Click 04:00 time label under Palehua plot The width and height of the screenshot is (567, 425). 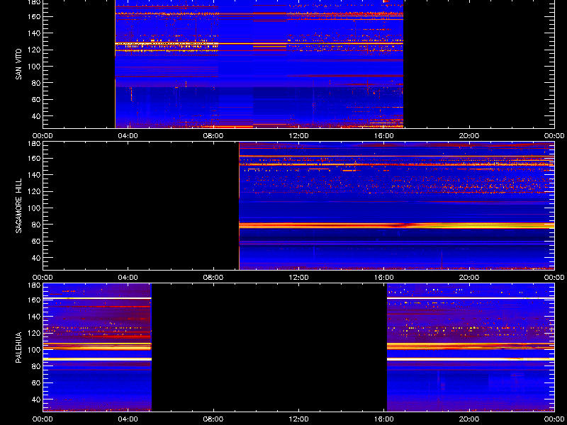point(128,419)
